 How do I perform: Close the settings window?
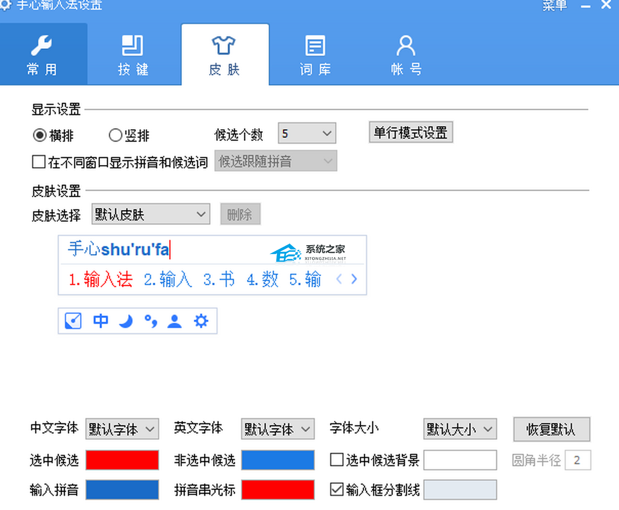pyautogui.click(x=607, y=5)
